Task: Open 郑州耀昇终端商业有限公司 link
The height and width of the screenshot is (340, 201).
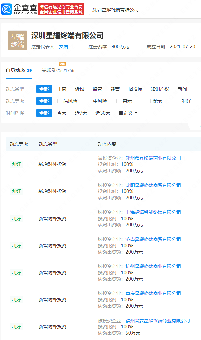Action: [153, 158]
